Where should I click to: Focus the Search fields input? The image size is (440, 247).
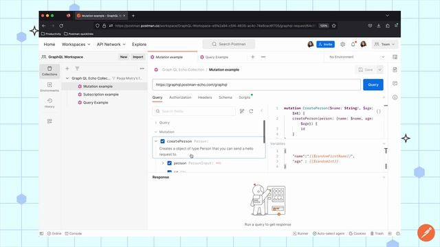[x=194, y=111]
